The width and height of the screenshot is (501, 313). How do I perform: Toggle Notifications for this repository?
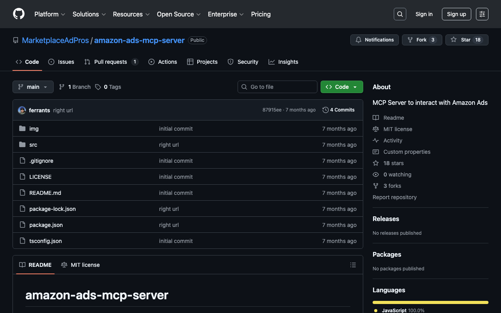[375, 40]
